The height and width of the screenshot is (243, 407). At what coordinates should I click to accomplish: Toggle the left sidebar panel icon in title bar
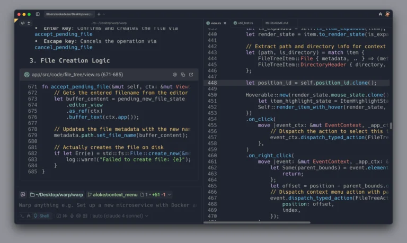coord(38,14)
